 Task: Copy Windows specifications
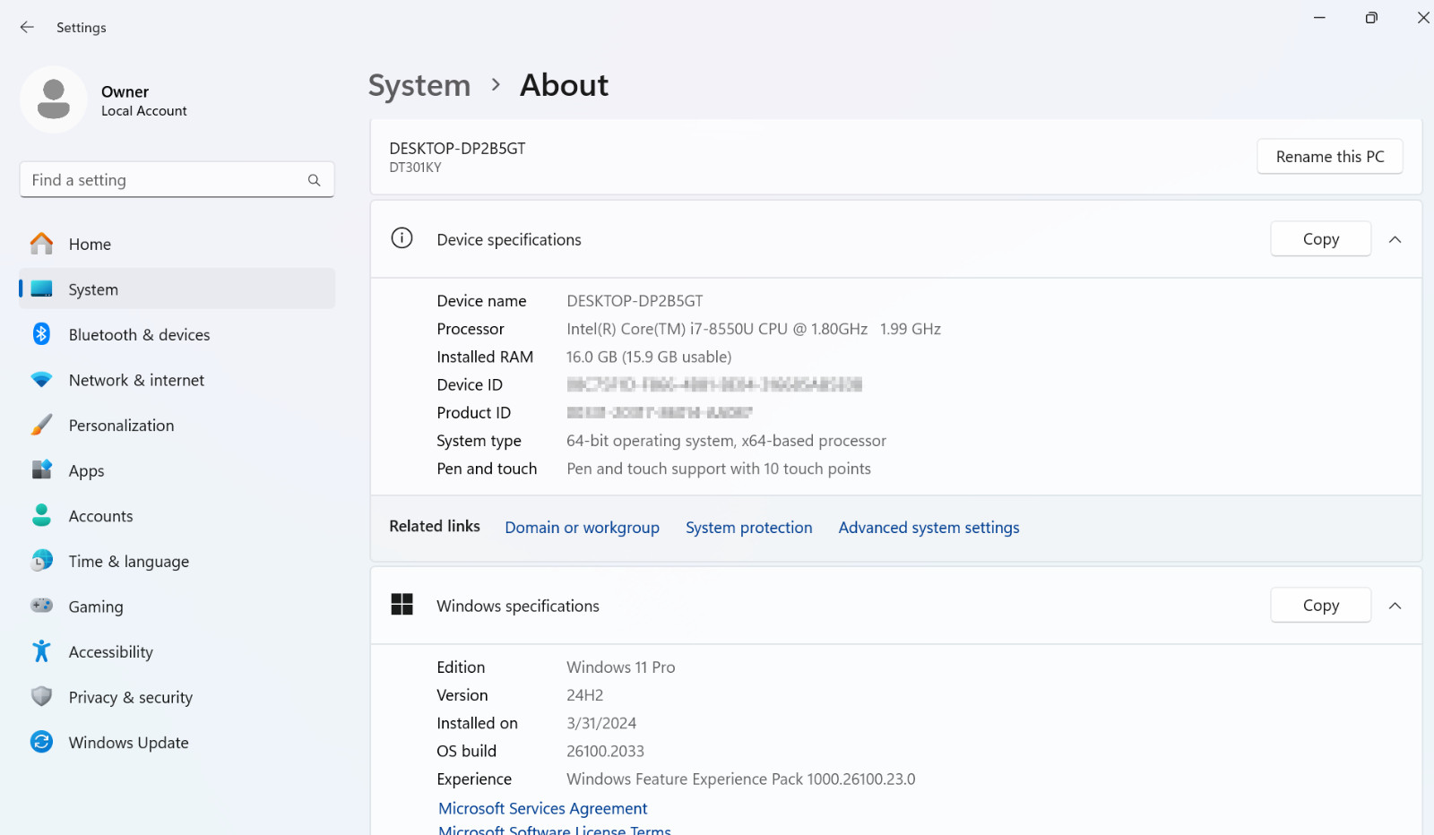(x=1321, y=606)
